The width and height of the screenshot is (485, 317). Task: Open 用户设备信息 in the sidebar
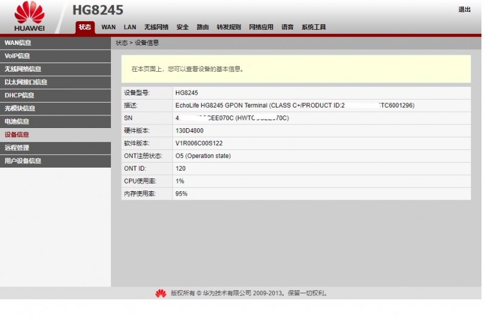pyautogui.click(x=55, y=161)
